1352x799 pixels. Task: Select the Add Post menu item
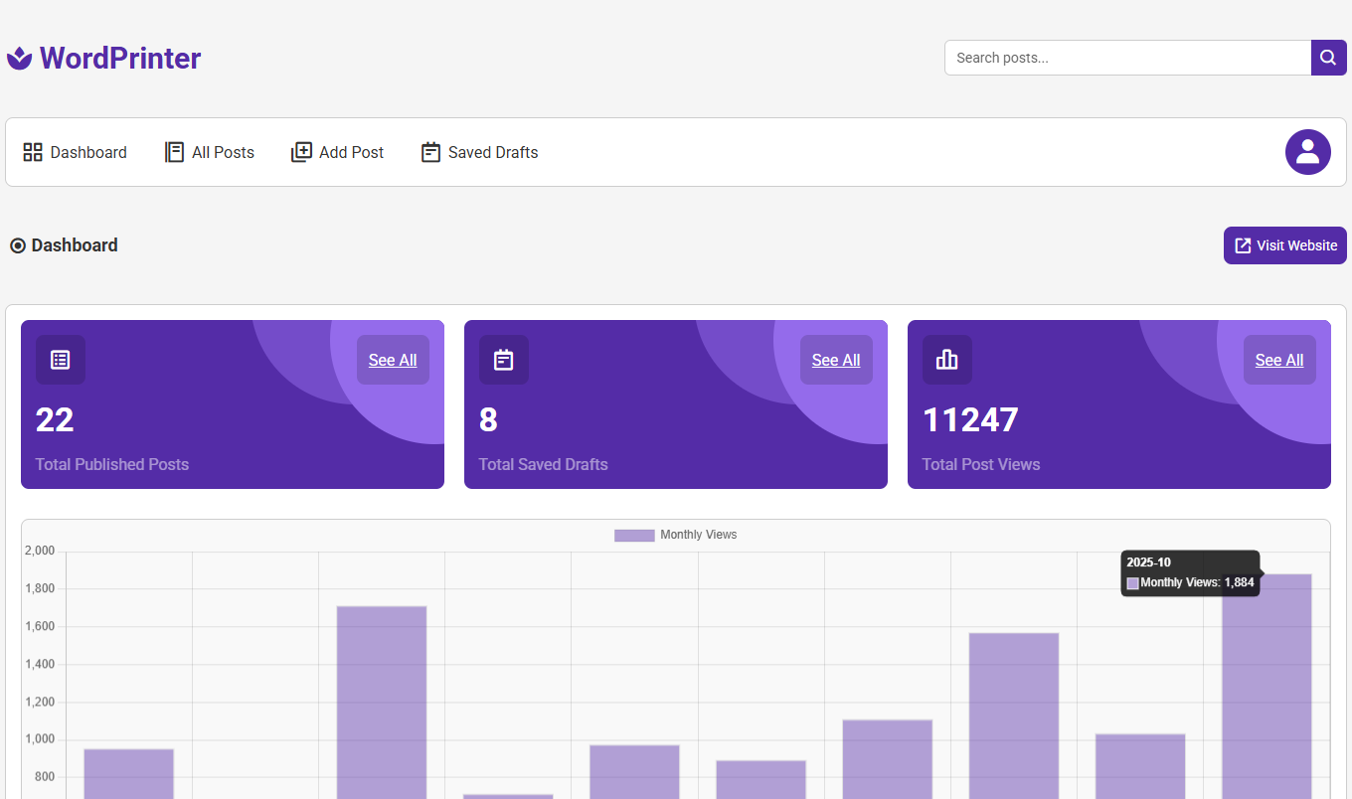pyautogui.click(x=351, y=152)
